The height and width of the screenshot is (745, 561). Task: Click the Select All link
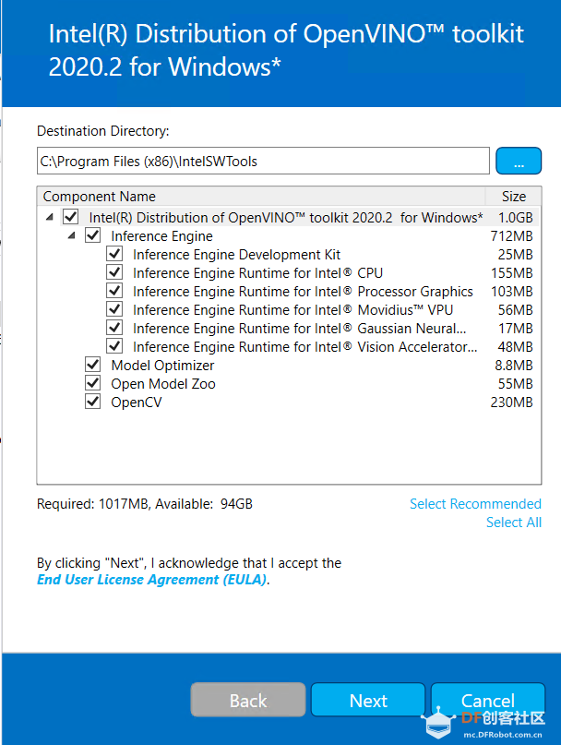514,523
